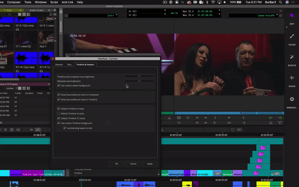Select the Timeline & Viewers tab
The image size is (299, 187).
coord(85,65)
